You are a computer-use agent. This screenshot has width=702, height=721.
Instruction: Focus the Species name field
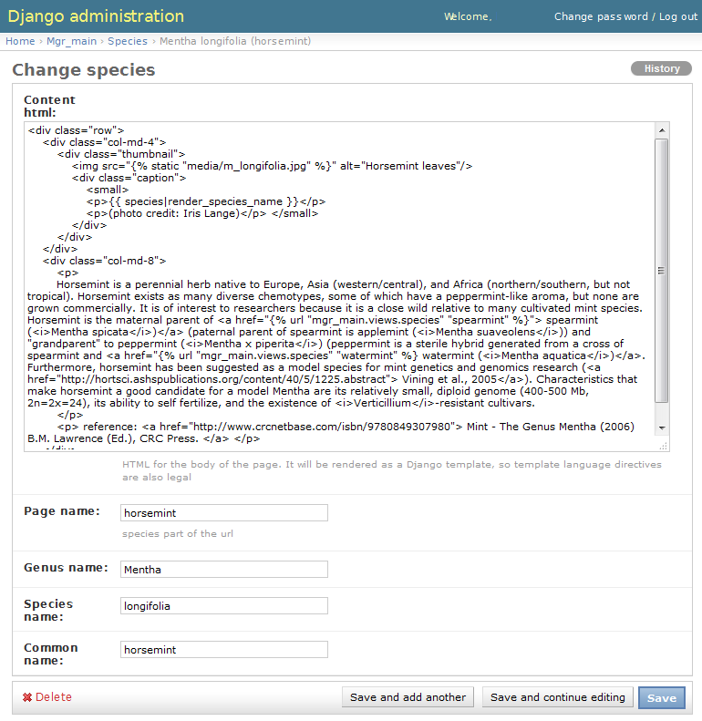pos(224,605)
